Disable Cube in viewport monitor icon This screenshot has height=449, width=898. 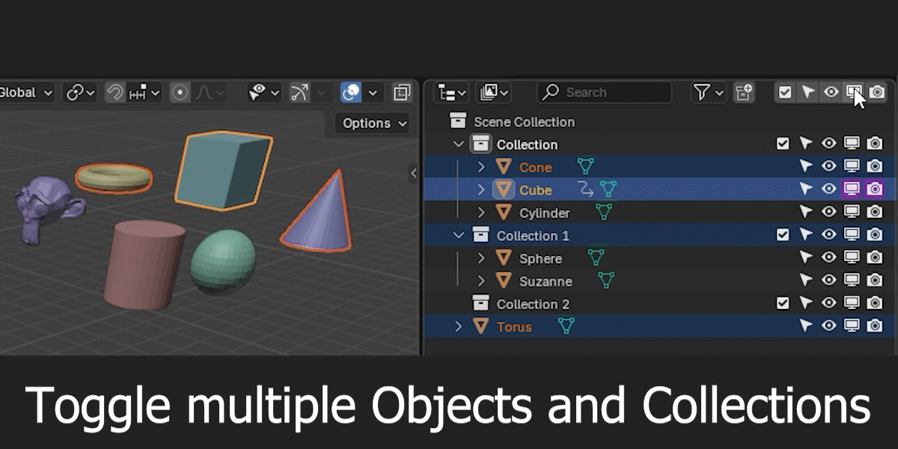(852, 189)
